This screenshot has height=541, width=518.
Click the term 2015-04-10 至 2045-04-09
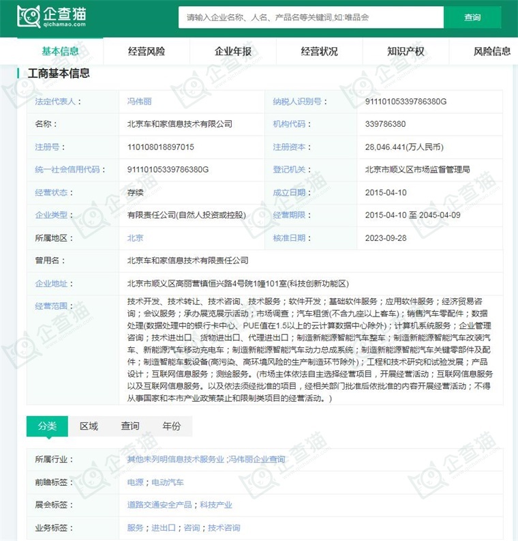tap(413, 216)
